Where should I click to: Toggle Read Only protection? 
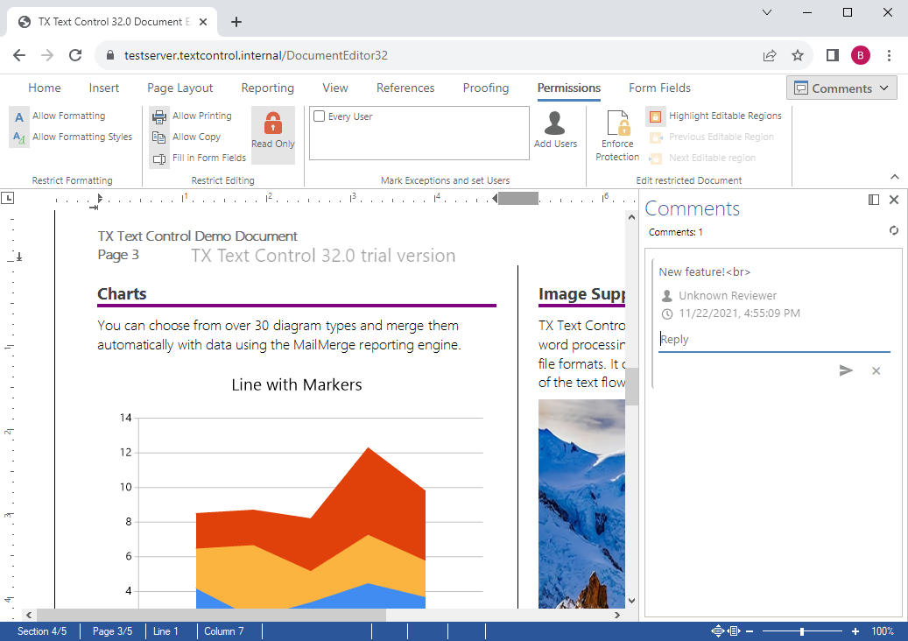point(273,133)
